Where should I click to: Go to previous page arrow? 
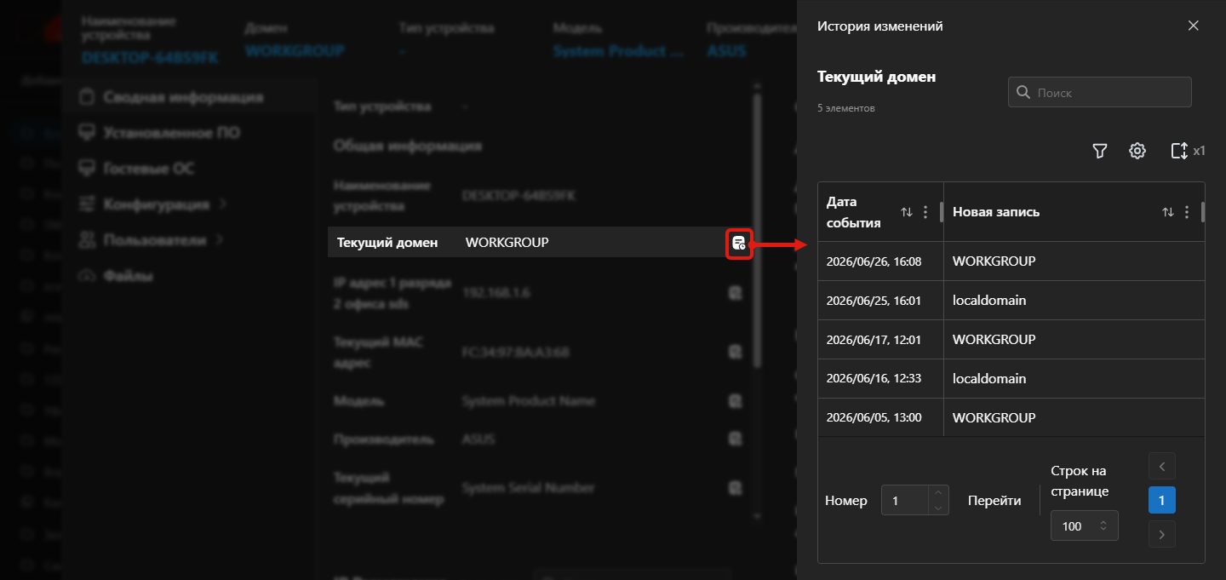tap(1162, 467)
